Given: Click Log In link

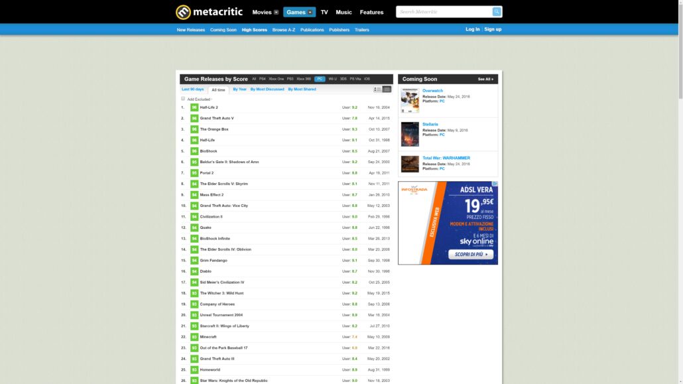Looking at the screenshot, I should 473,29.
